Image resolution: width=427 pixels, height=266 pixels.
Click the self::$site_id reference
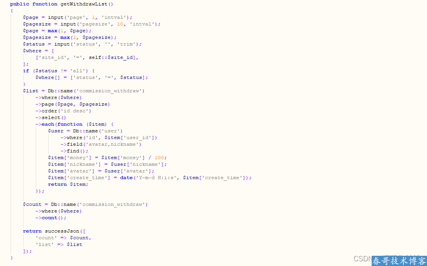(111, 57)
